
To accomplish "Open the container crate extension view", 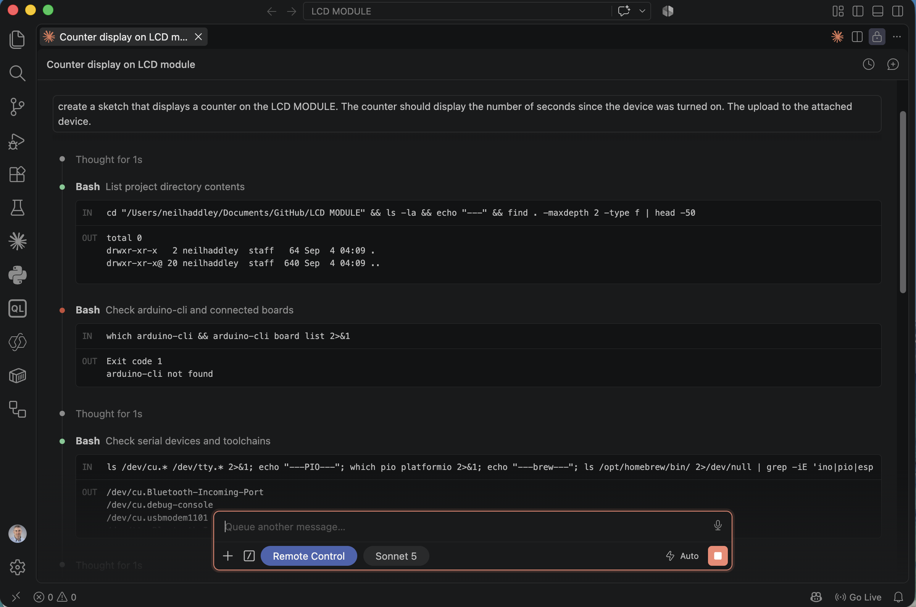I will pyautogui.click(x=17, y=376).
